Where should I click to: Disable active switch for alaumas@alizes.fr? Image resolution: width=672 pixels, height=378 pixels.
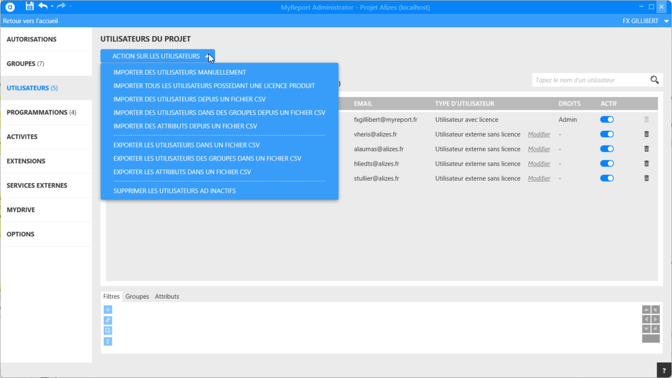click(606, 149)
